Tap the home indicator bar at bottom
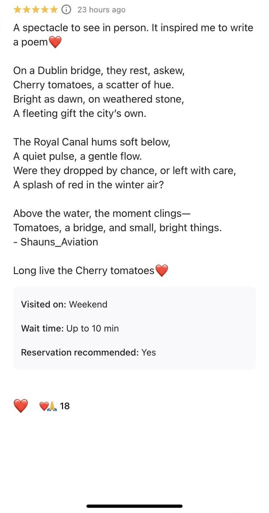269x513 pixels. pyautogui.click(x=134, y=506)
